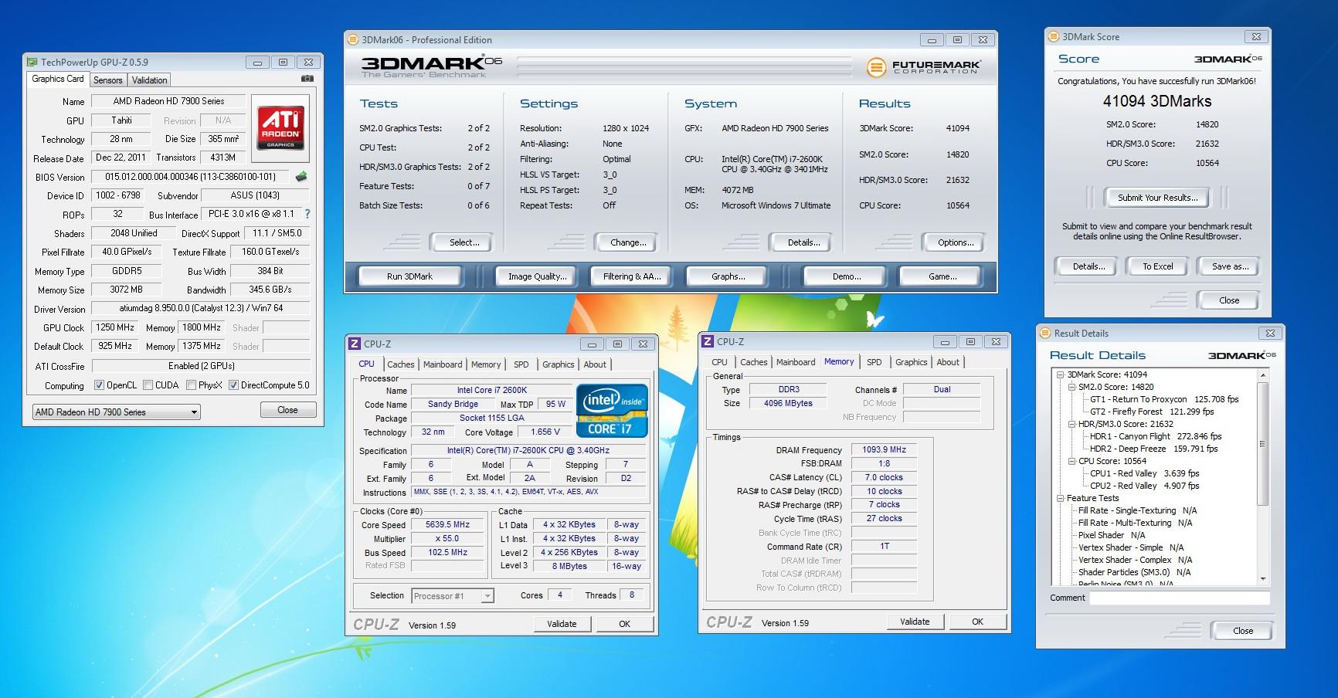Collapse the Feature Tests tree node
Viewport: 1338px width, 698px height.
pos(1060,498)
